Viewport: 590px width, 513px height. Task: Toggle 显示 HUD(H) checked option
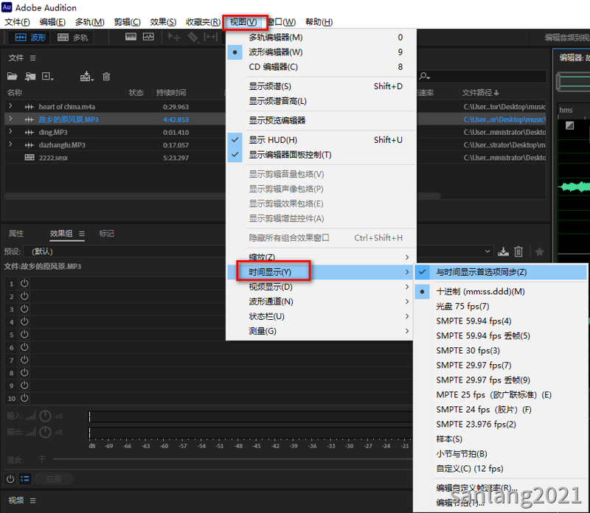coord(273,140)
